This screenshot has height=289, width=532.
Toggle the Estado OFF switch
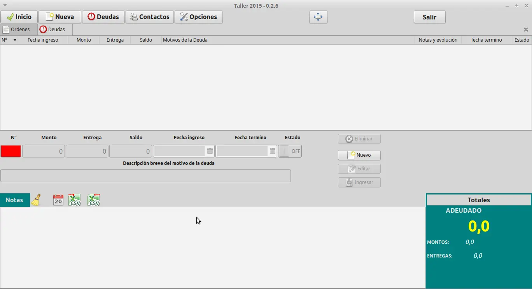pos(290,151)
